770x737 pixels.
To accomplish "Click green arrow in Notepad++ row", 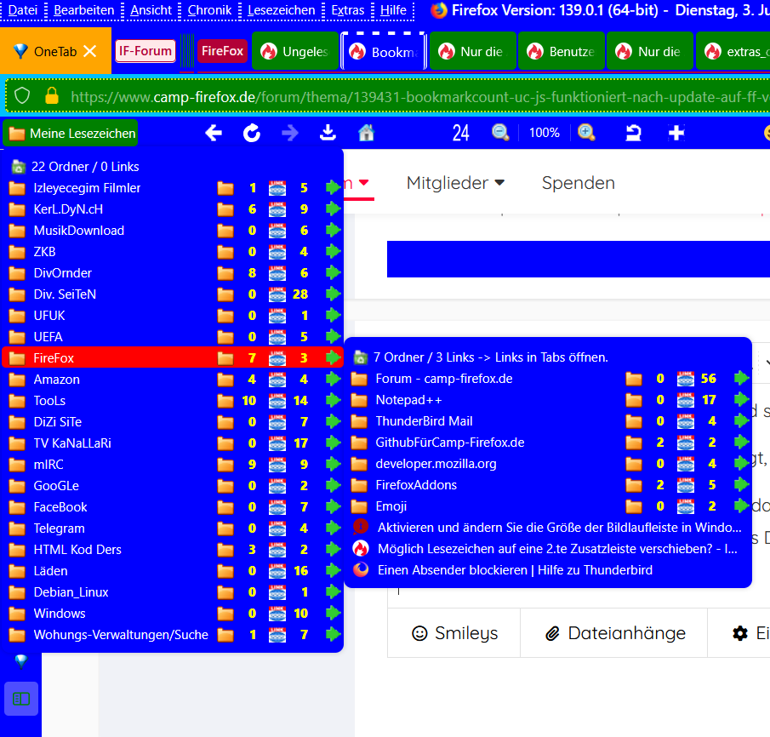I will 742,399.
